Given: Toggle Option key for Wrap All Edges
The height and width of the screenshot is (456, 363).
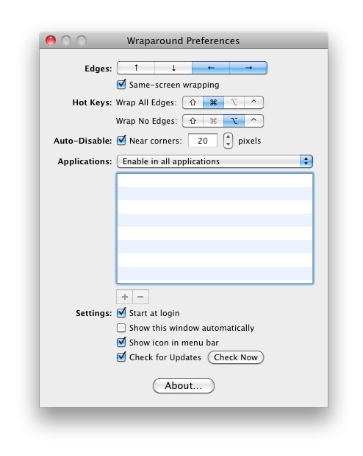Looking at the screenshot, I should [x=234, y=102].
